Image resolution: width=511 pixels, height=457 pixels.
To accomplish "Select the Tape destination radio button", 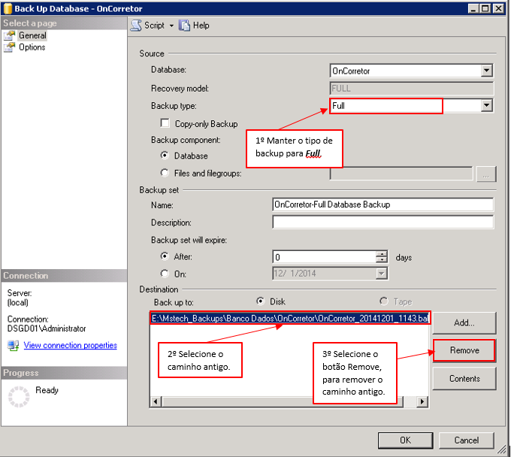I will (384, 301).
